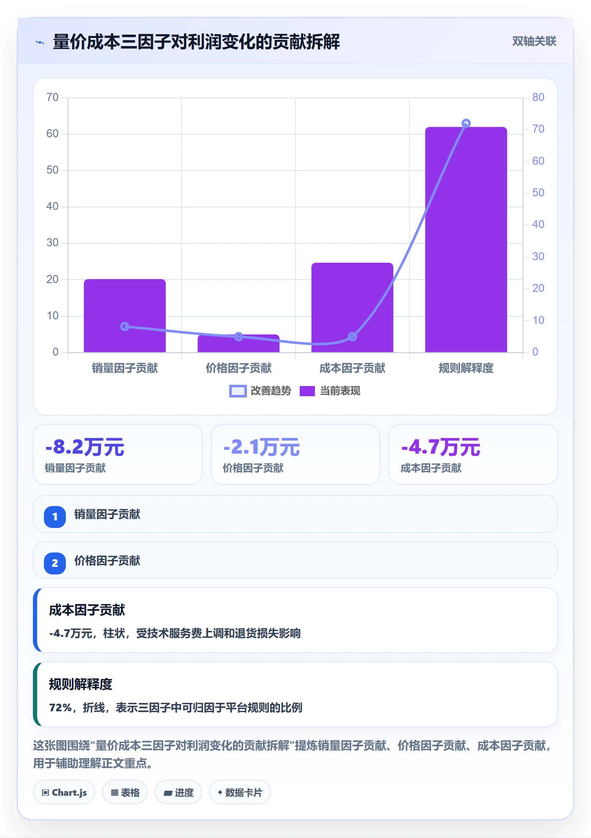Click text 72%，折线 description line
591x838 pixels.
point(176,707)
